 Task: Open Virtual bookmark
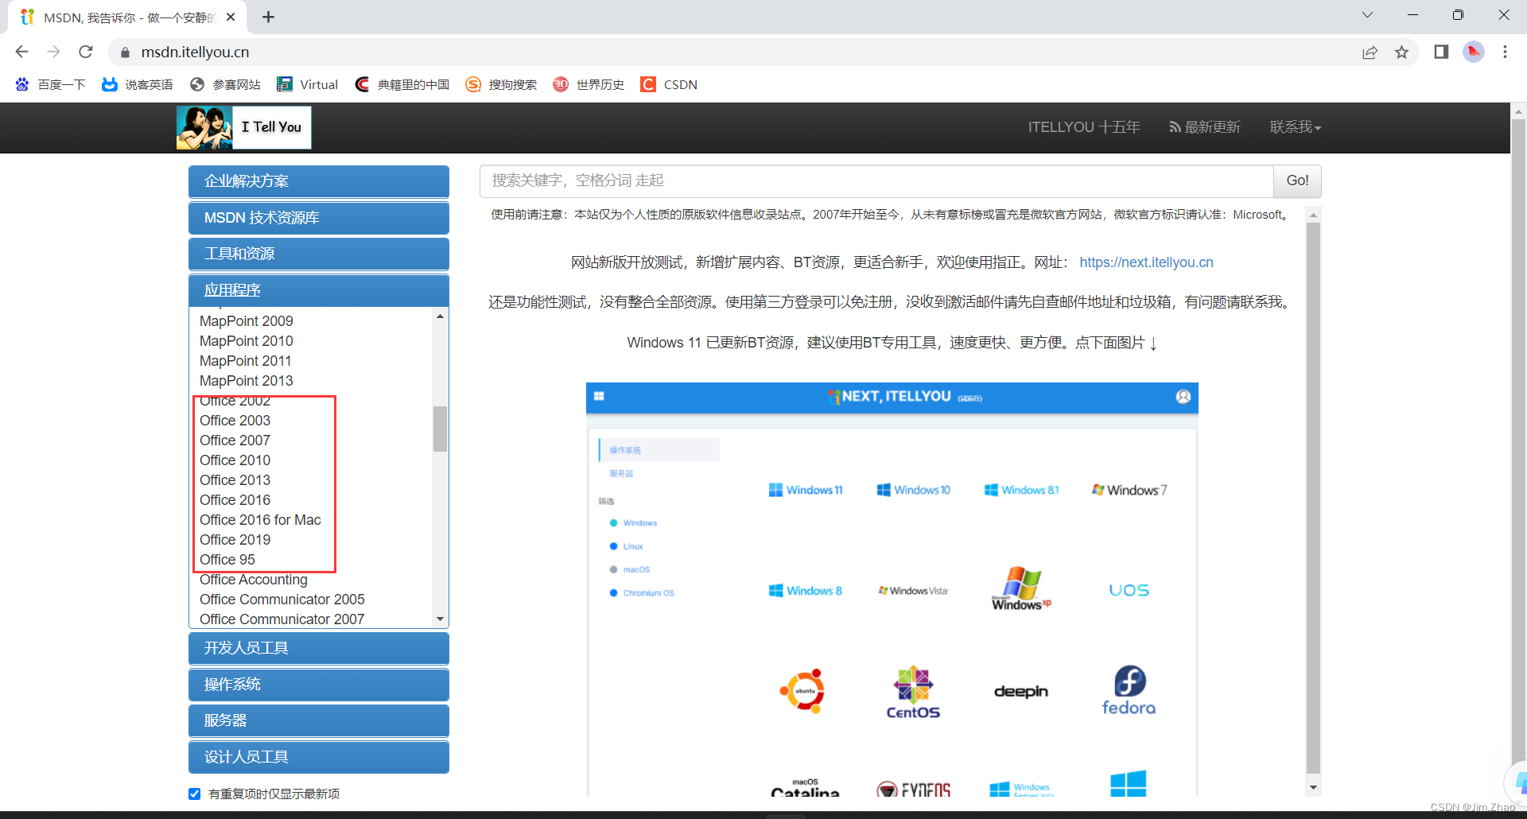pos(307,84)
